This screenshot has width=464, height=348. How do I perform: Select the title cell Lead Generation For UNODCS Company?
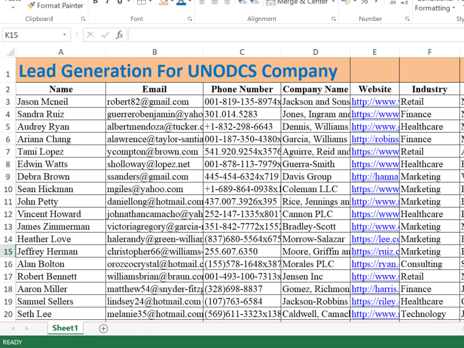[x=183, y=70]
